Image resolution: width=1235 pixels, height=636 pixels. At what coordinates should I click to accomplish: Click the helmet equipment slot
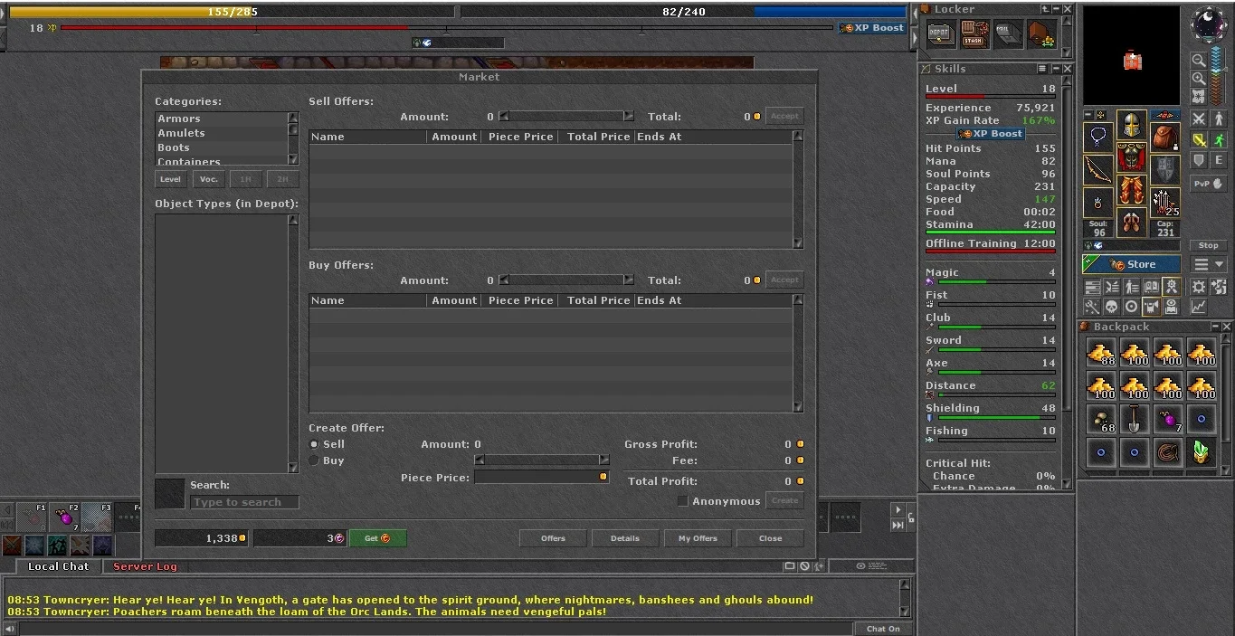tap(1132, 126)
